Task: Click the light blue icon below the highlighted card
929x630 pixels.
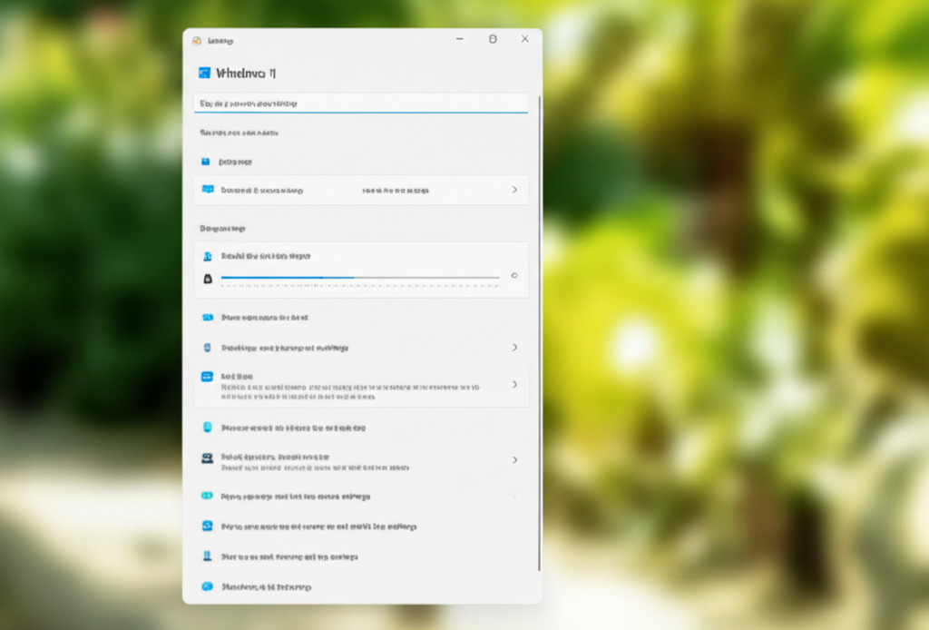Action: 207,427
